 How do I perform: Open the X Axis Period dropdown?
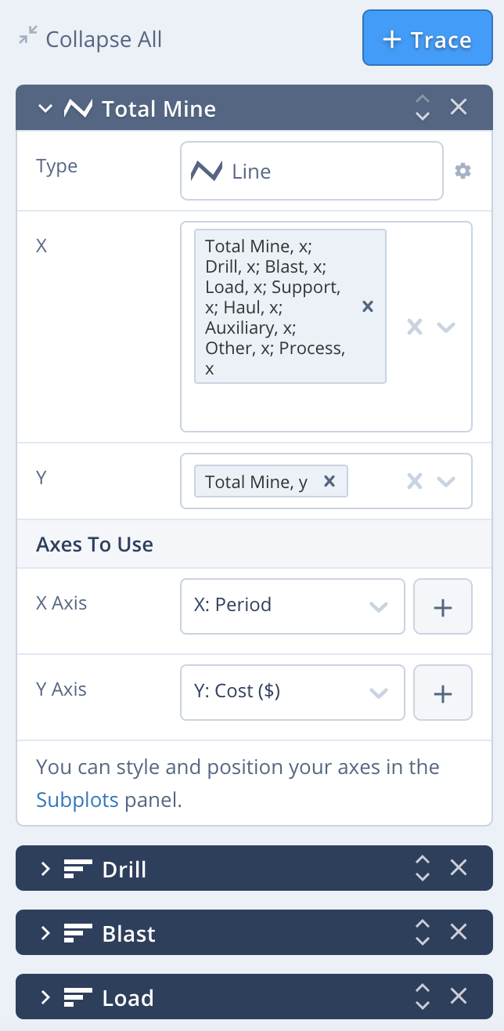coord(292,606)
